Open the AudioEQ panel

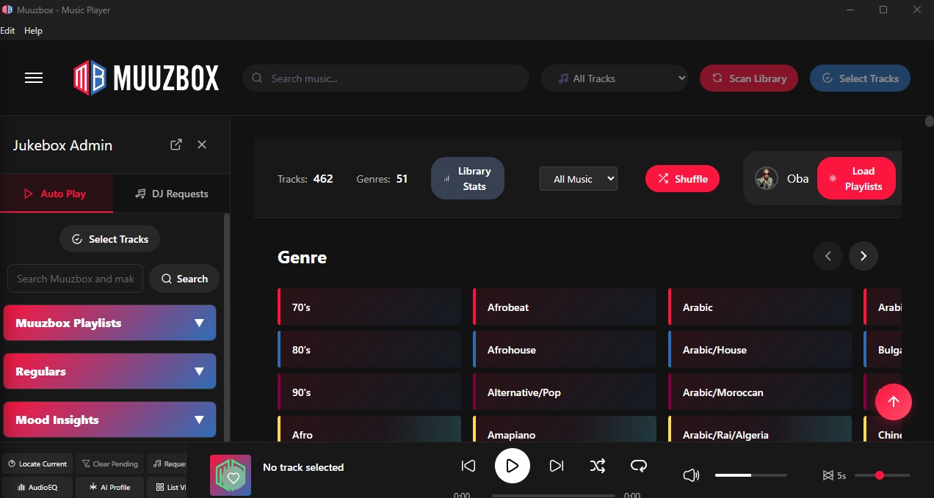[37, 487]
